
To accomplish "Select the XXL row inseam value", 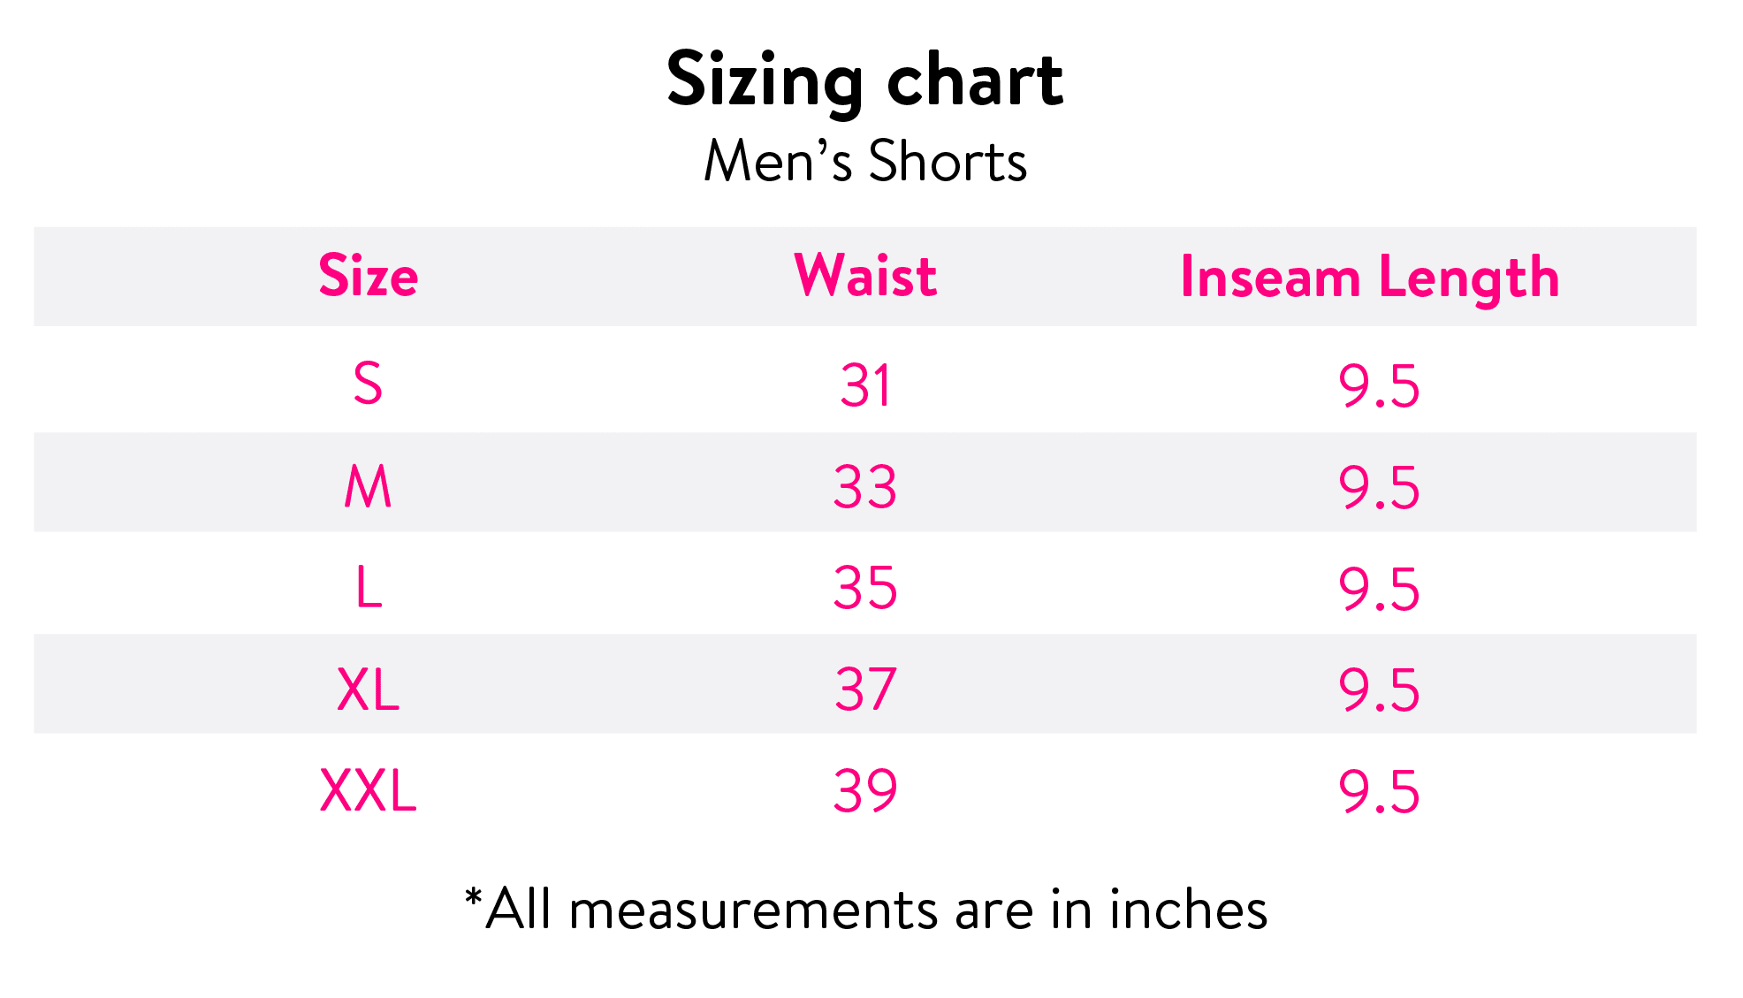I will 1378,791.
